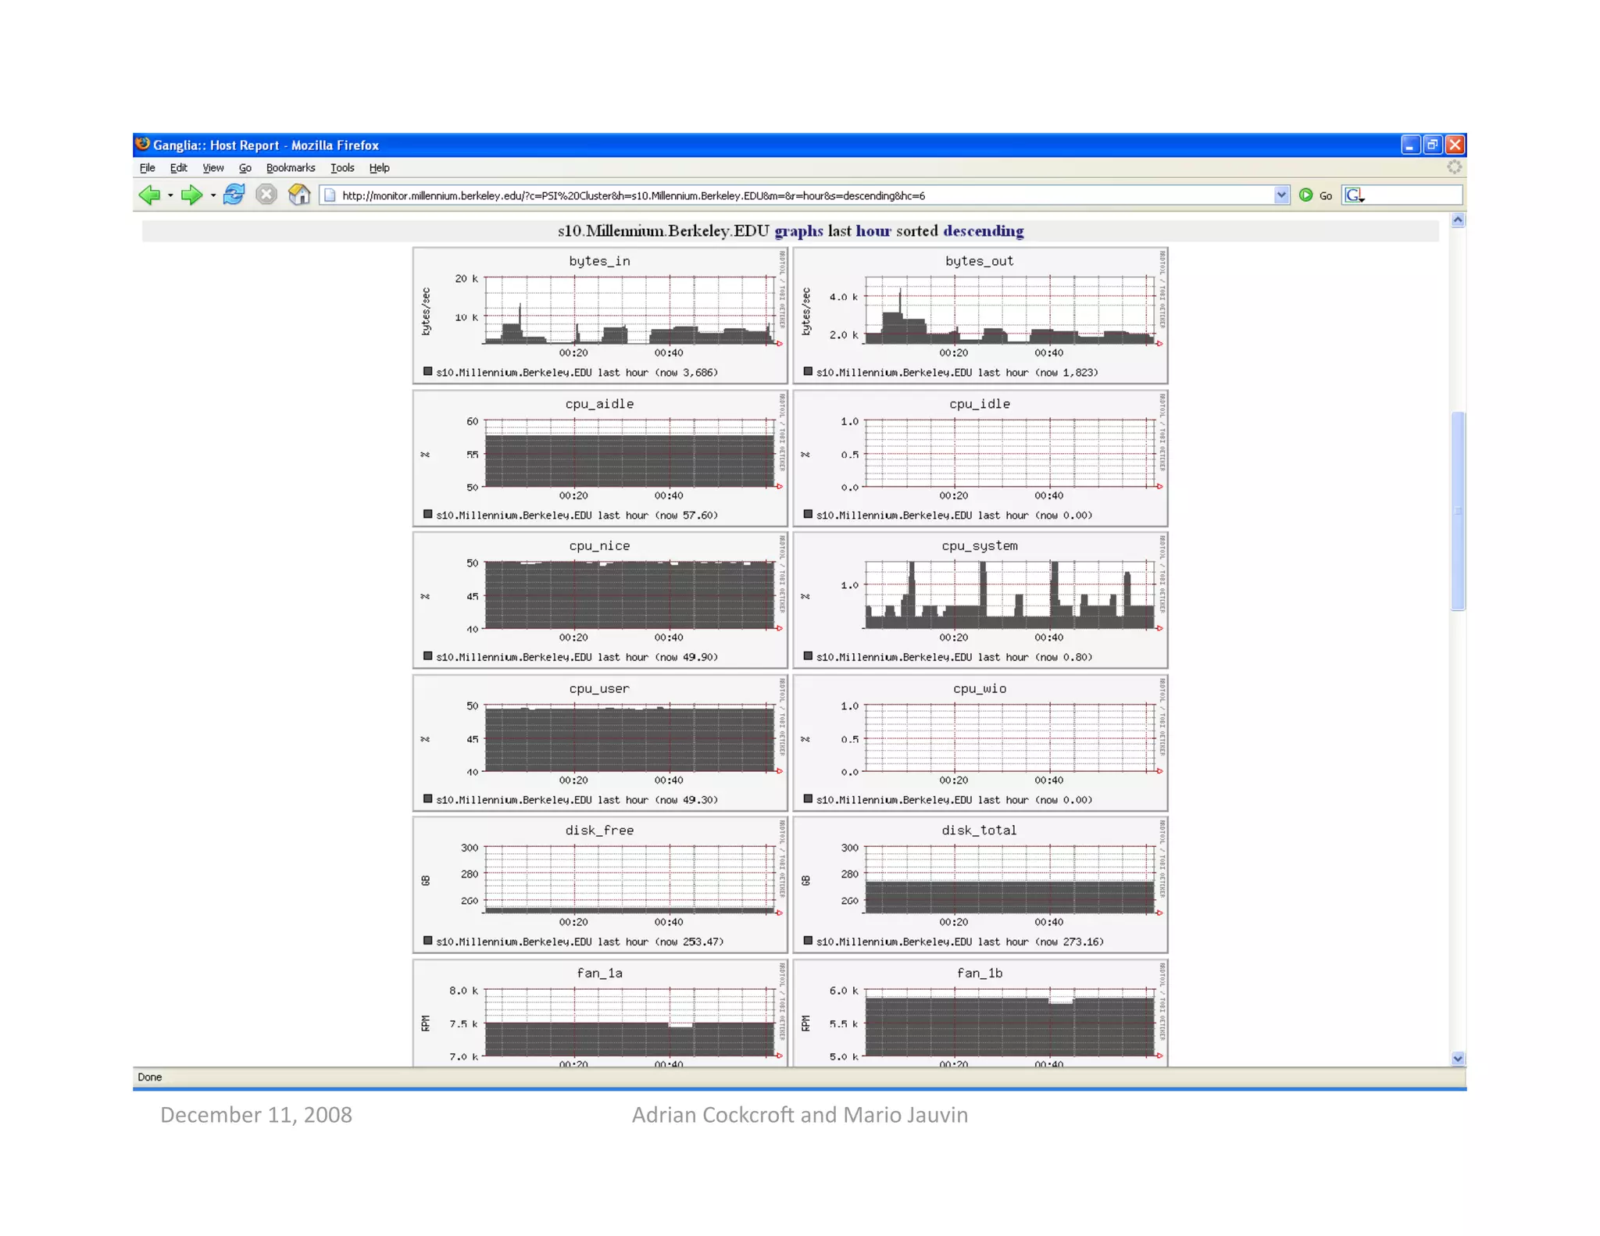
Task: Click the Firefox logo in title bar
Action: pyautogui.click(x=142, y=145)
